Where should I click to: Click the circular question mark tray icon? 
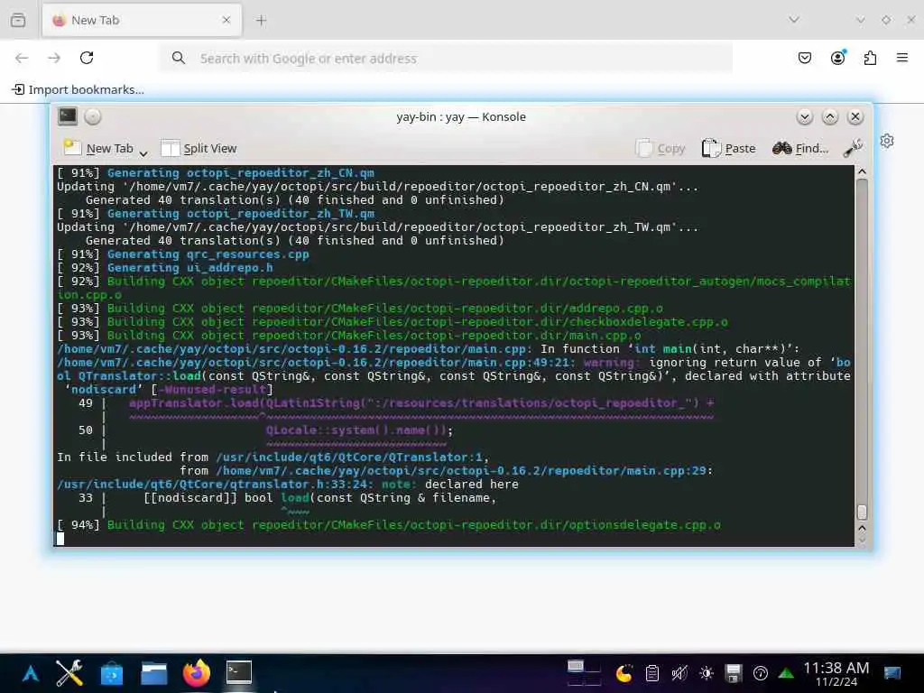pos(761,673)
